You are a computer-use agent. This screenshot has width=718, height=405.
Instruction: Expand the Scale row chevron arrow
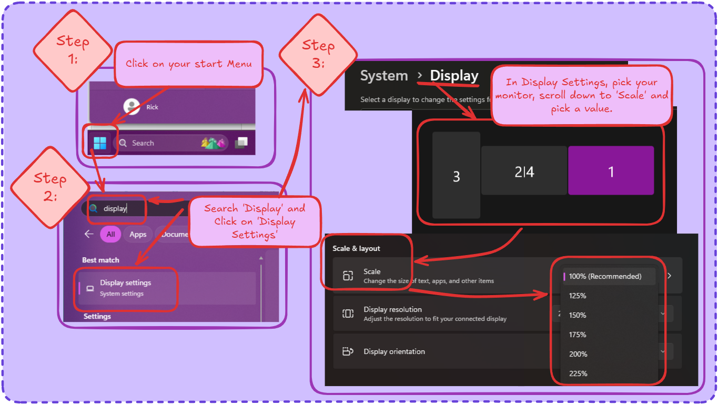669,276
